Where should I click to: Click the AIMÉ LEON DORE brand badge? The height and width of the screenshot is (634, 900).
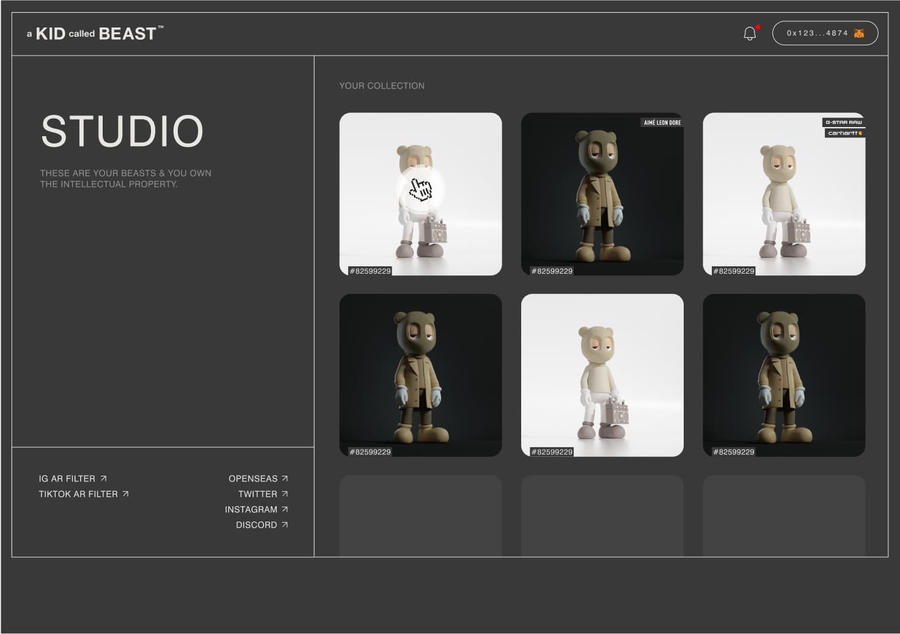coord(662,123)
